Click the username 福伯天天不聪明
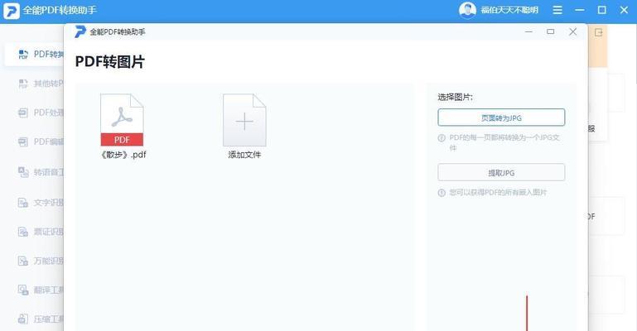This screenshot has width=637, height=331. click(509, 10)
